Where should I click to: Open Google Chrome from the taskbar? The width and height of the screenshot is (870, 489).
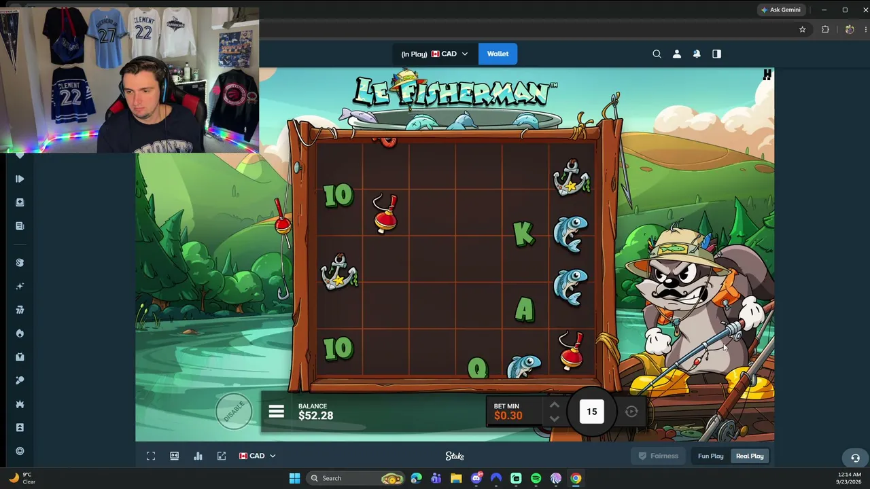point(576,478)
